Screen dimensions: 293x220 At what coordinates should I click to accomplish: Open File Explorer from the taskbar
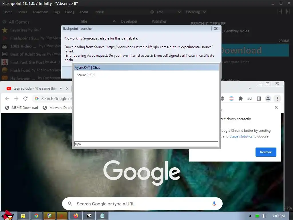(x=23, y=216)
